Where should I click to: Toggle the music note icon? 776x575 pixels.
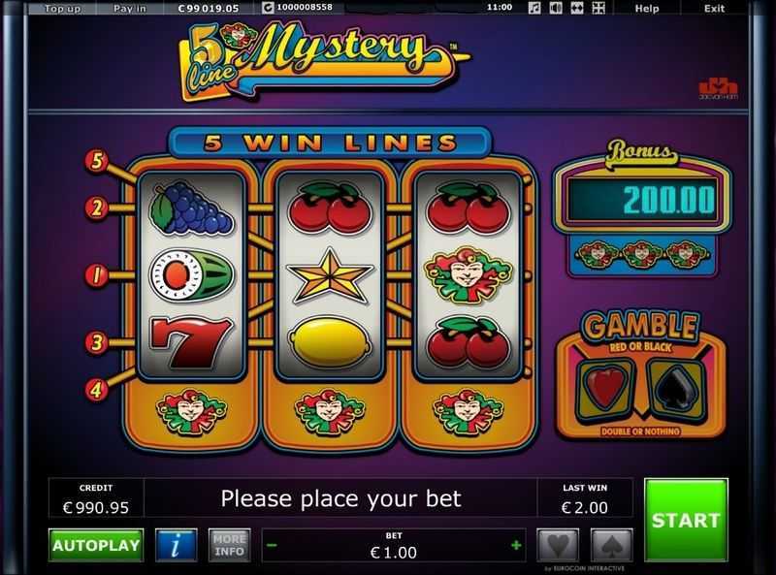[x=534, y=8]
